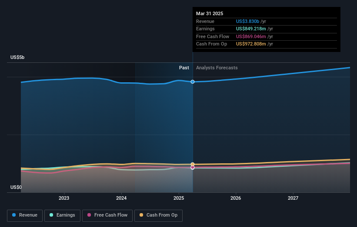Screen dimensions: 357x227
Task: Click the Free Cash Flow label in tooltip
Action: [213, 36]
